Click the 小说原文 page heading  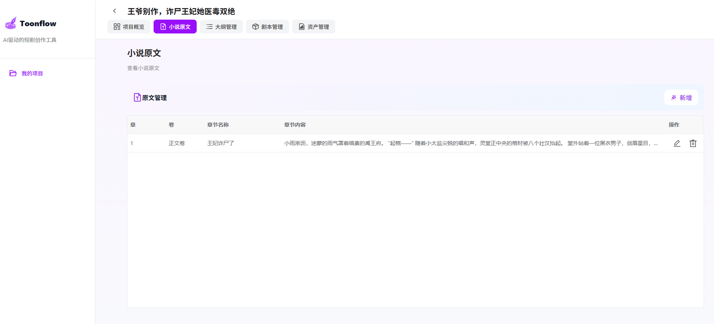tap(144, 53)
